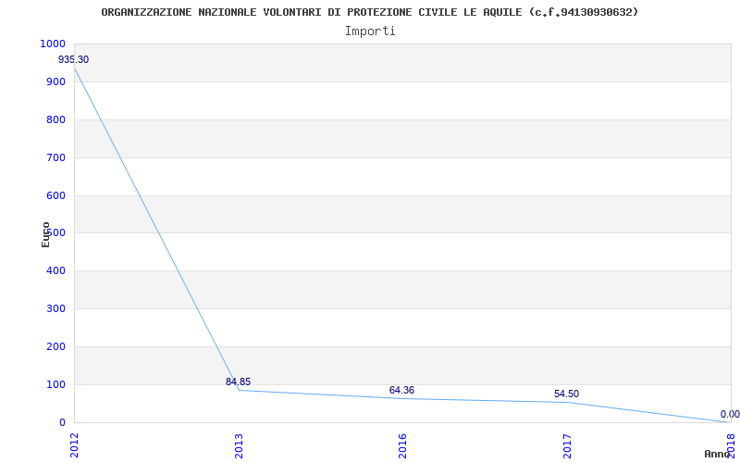Screen dimensions: 740x463
Task: Select the 0.00 data point label
Action: tap(730, 414)
